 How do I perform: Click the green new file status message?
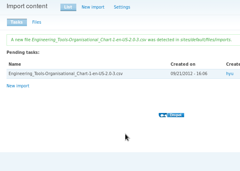click(x=123, y=40)
